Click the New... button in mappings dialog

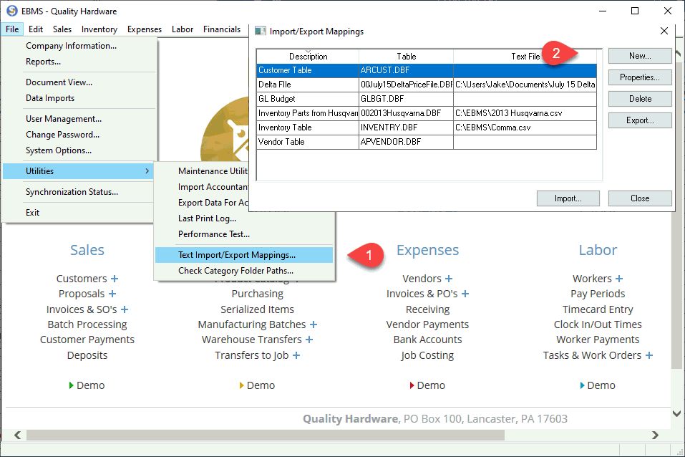coord(640,56)
